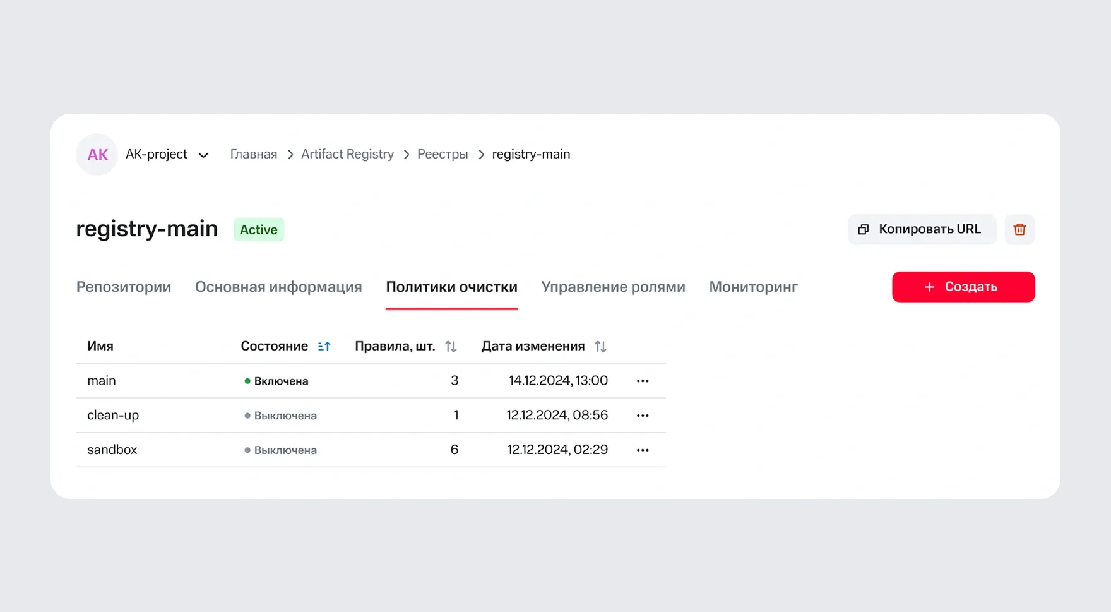Switch to the Мониторинг tab
Viewport: 1111px width, 612px height.
pos(754,287)
